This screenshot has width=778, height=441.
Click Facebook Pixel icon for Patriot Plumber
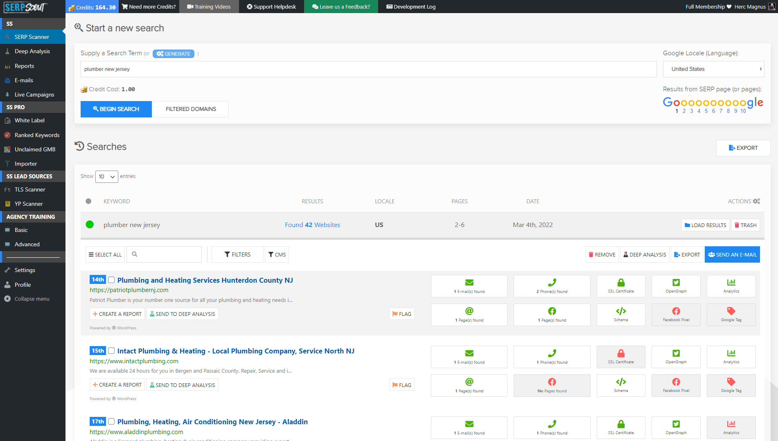tap(676, 311)
